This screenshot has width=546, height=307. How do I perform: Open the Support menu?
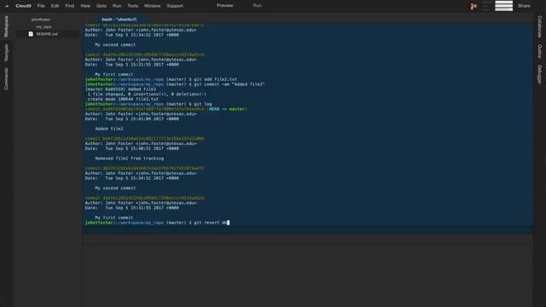[175, 6]
